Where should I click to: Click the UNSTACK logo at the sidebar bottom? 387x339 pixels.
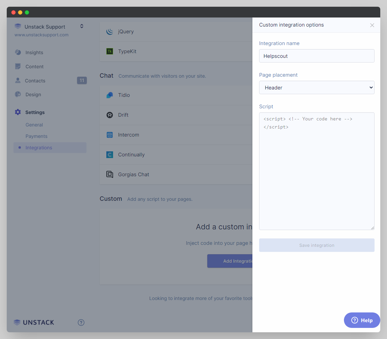tap(34, 323)
